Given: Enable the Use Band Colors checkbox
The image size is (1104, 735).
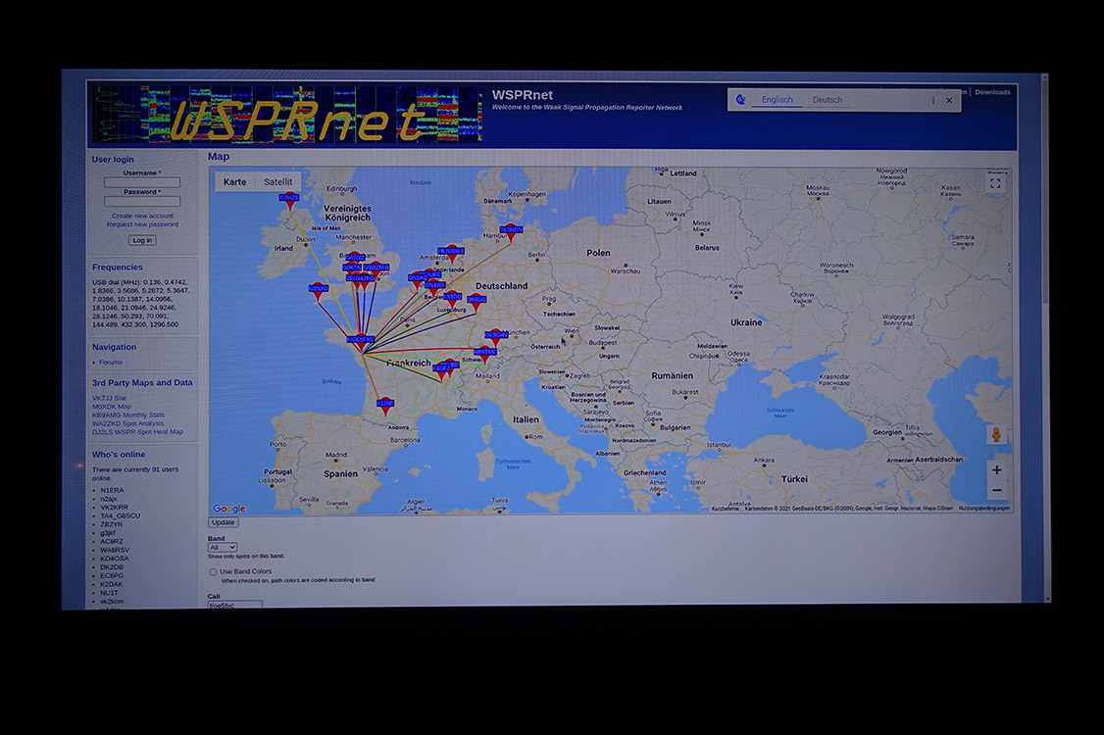Looking at the screenshot, I should [213, 571].
